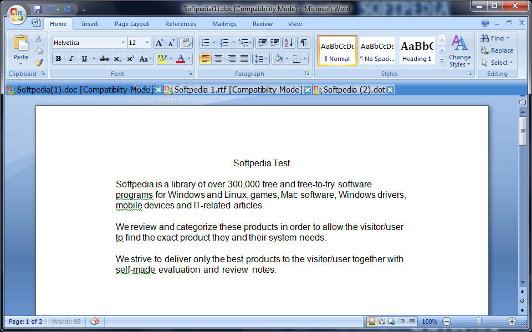Apply the Heading 1 style
The image size is (532, 332).
pos(417,50)
